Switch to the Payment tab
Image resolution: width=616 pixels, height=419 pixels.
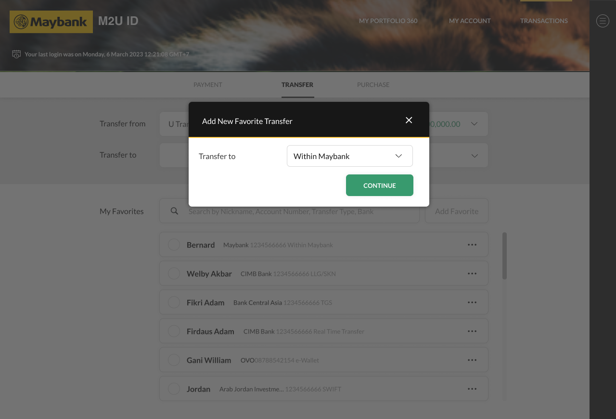point(207,85)
